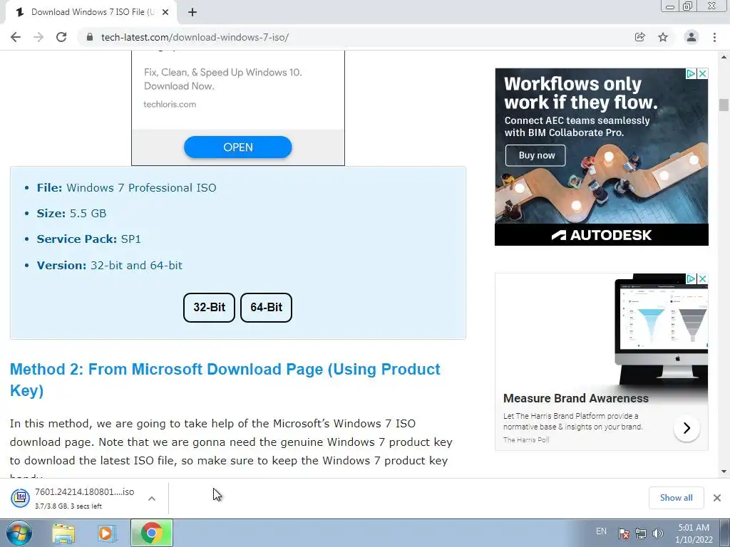Click the share this page icon
This screenshot has height=547, width=730.
[640, 37]
